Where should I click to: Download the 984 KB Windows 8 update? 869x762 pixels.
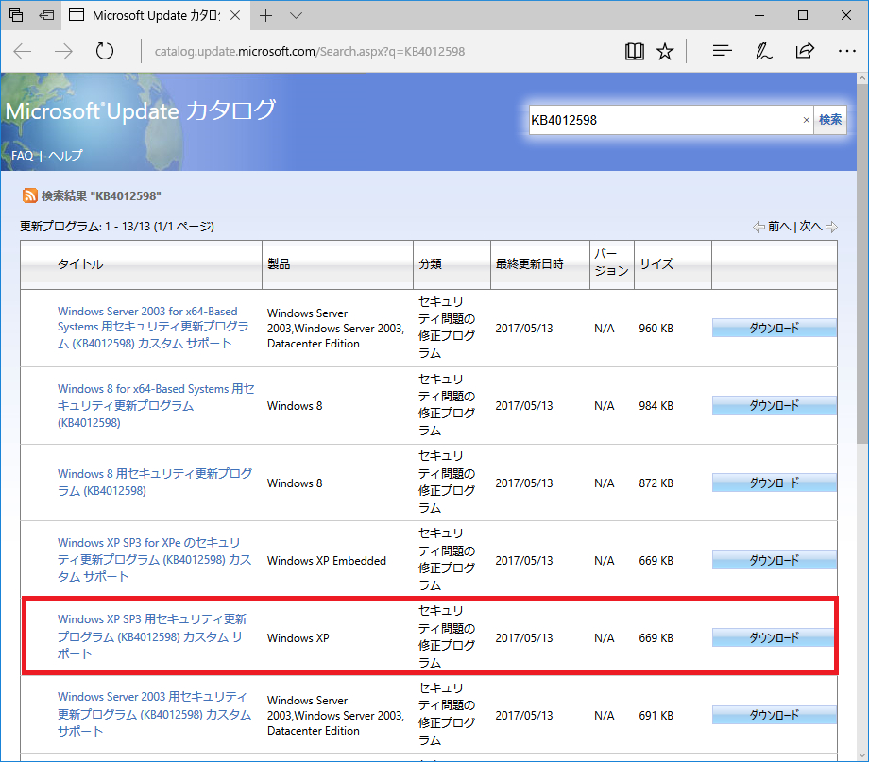pos(774,406)
